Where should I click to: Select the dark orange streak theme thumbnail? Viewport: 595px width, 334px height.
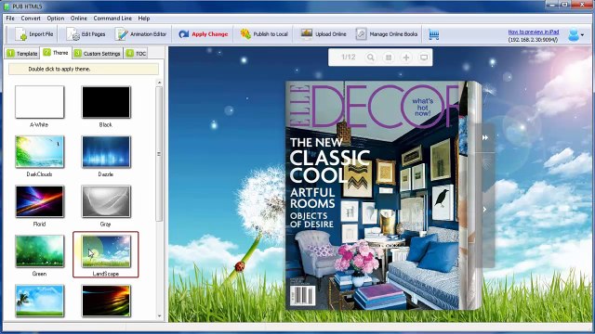click(106, 301)
